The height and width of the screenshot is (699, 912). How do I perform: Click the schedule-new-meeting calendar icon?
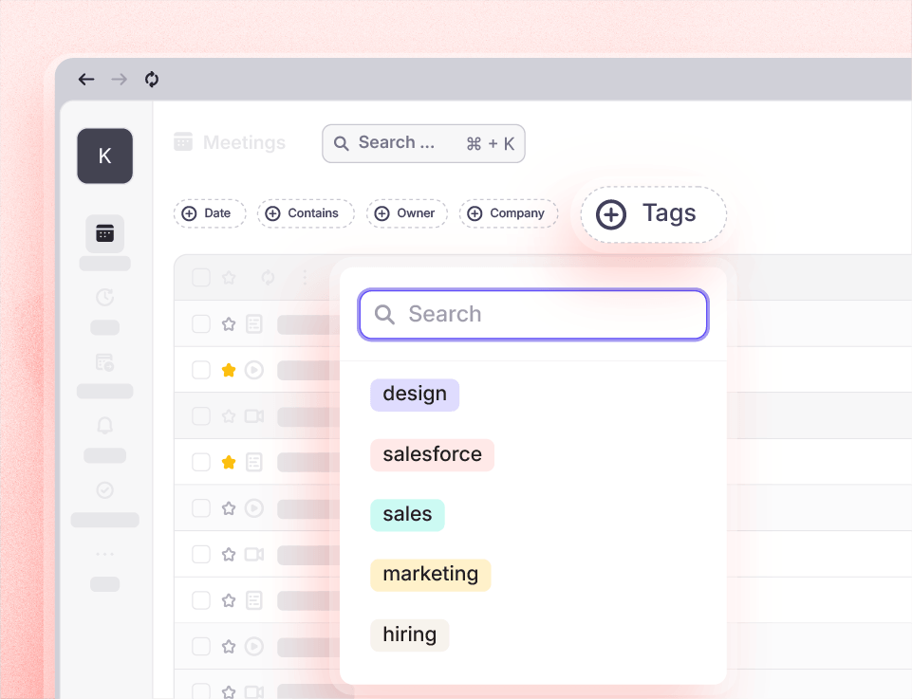click(x=104, y=361)
